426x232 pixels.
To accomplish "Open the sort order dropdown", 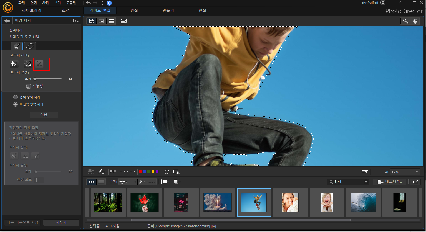I will 164,182.
